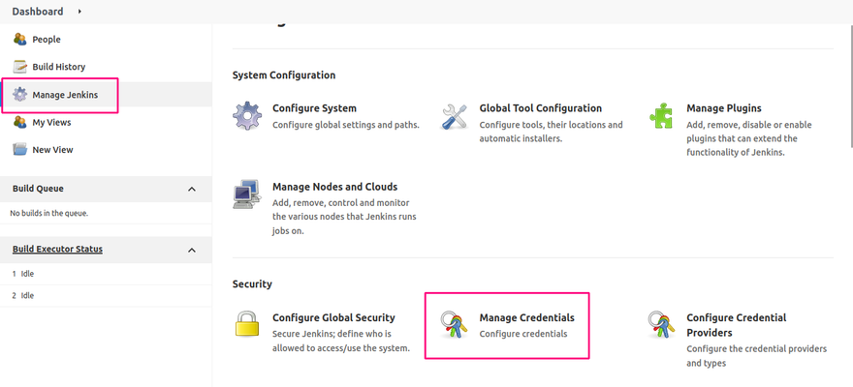Click the Manage Credentials keys icon
Image resolution: width=853 pixels, height=387 pixels.
click(x=455, y=324)
